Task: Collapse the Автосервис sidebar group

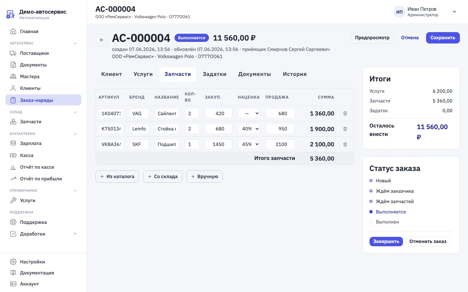Action: pyautogui.click(x=75, y=43)
